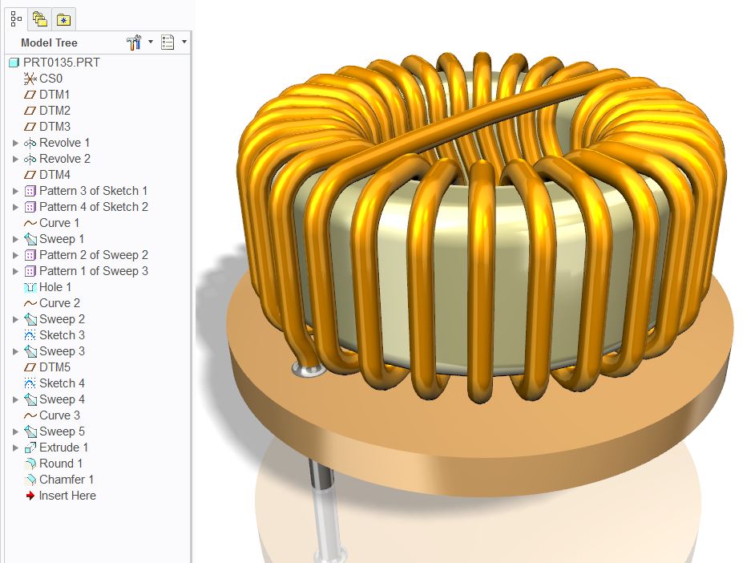This screenshot has width=755, height=563.
Task: Select Pattern 1 of Sweep 3 icon
Action: 30,271
